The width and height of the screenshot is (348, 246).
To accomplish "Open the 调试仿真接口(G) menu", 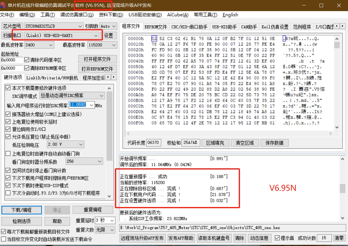I will point(77,15).
